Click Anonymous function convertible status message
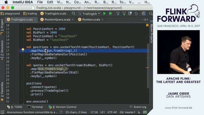Viewport: 204px width, 115px height. click(32, 112)
